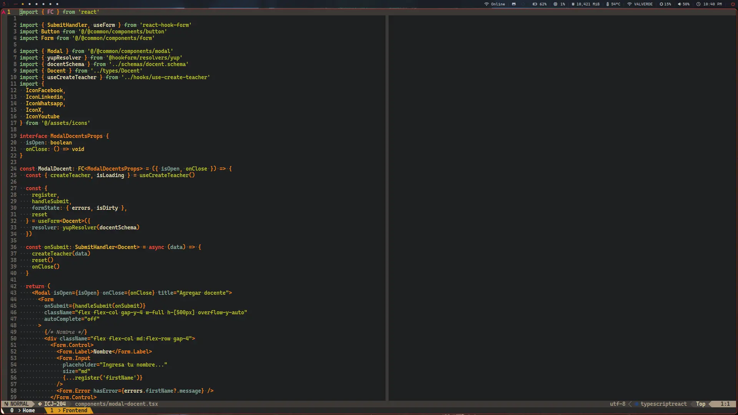
Task: Click the volume 50% icon
Action: coord(680,4)
